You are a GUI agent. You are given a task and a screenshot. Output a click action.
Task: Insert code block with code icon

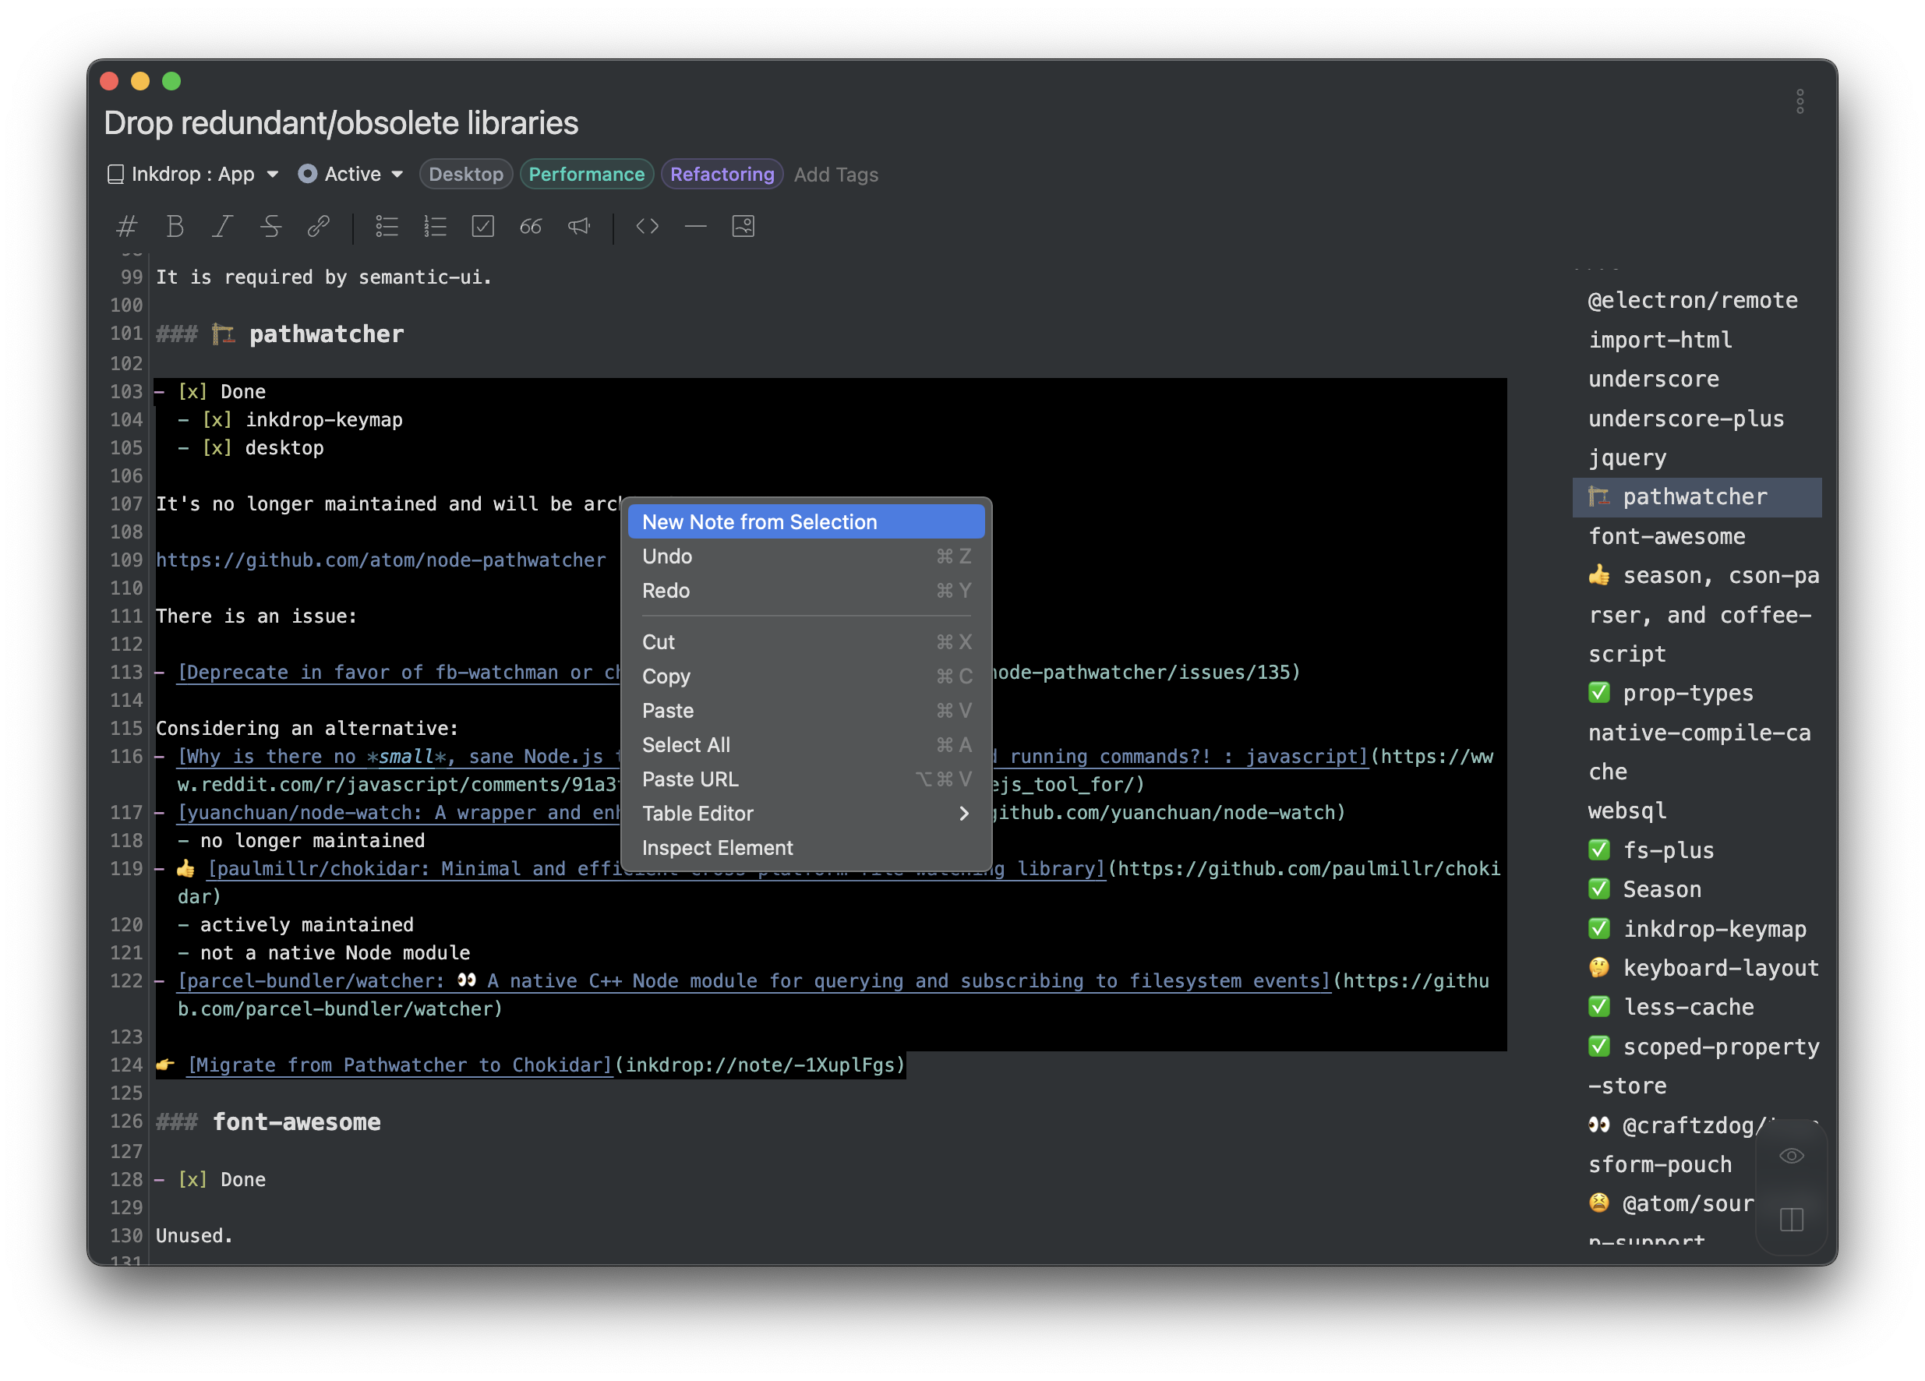click(647, 227)
